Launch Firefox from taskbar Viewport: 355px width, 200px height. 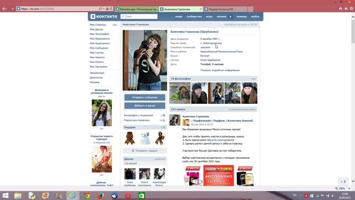[x=100, y=196]
